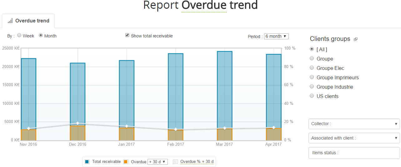
Task: Click the Items status input field
Action: [354, 153]
